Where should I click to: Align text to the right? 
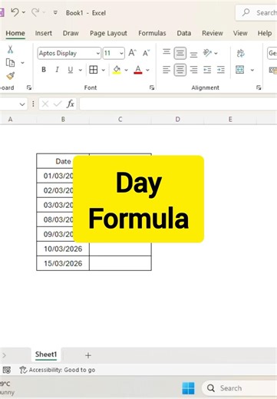194,70
